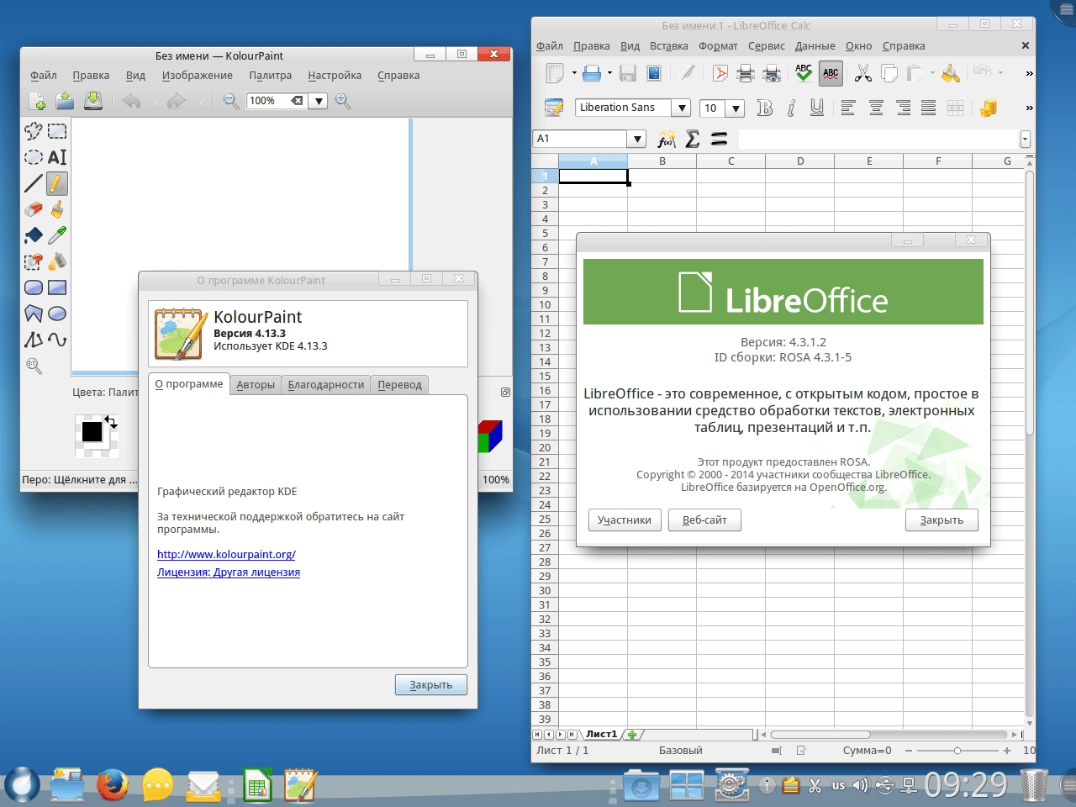
Task: Open dropdown arrow next to Calc New icon
Action: 574,73
